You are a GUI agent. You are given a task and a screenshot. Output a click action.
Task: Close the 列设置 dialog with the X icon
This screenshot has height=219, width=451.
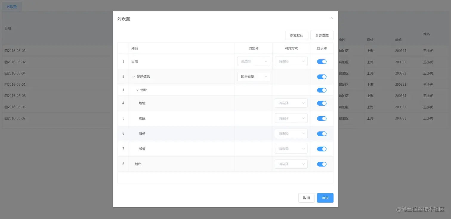pos(331,18)
